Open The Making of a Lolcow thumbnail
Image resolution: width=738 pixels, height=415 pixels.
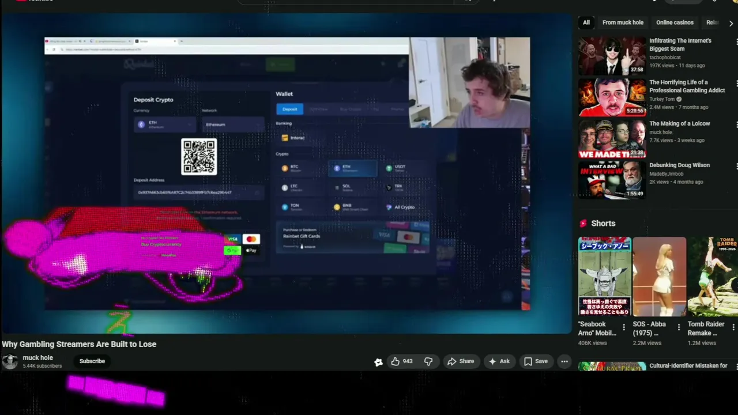click(x=612, y=139)
